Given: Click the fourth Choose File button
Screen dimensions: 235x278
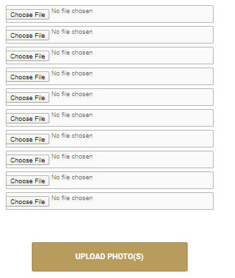Looking at the screenshot, I should click(x=28, y=77).
